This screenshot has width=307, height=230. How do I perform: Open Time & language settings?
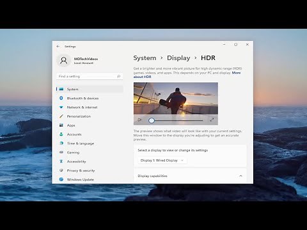tap(90, 143)
